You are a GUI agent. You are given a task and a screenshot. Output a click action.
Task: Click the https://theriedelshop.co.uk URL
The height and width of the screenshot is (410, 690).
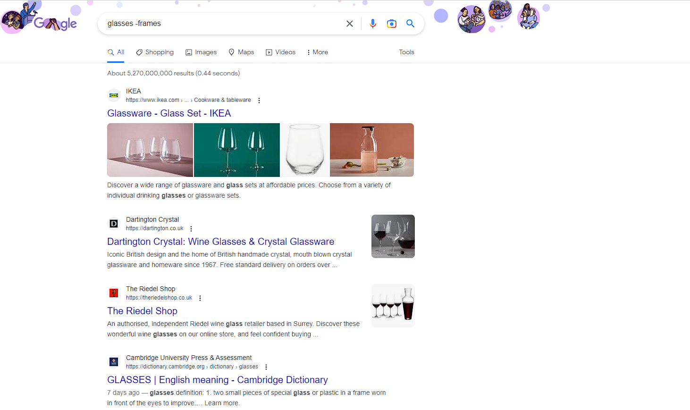click(159, 298)
